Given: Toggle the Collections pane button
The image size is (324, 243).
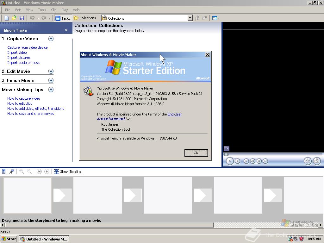Looking at the screenshot, I should click(85, 18).
